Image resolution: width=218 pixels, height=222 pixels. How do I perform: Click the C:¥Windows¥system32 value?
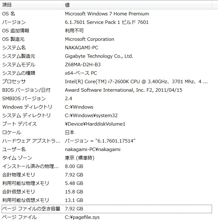[91, 116]
